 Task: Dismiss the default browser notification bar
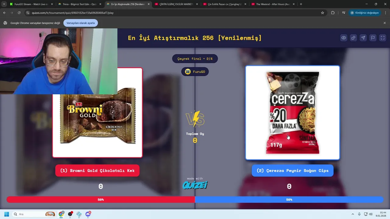coord(385,23)
